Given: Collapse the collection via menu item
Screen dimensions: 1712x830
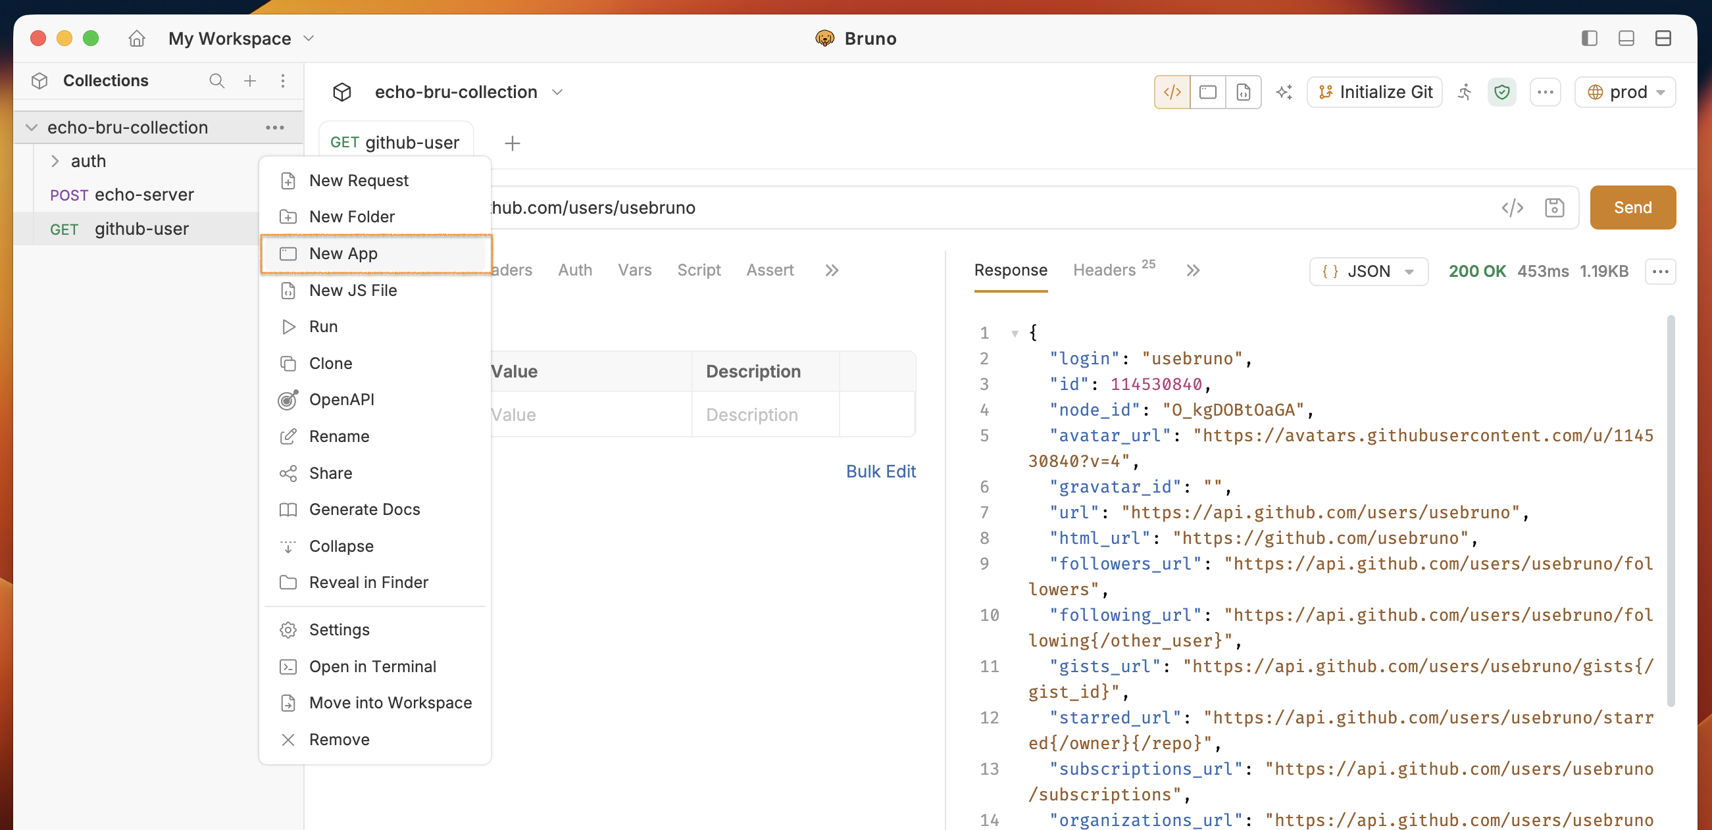Looking at the screenshot, I should 376,547.
